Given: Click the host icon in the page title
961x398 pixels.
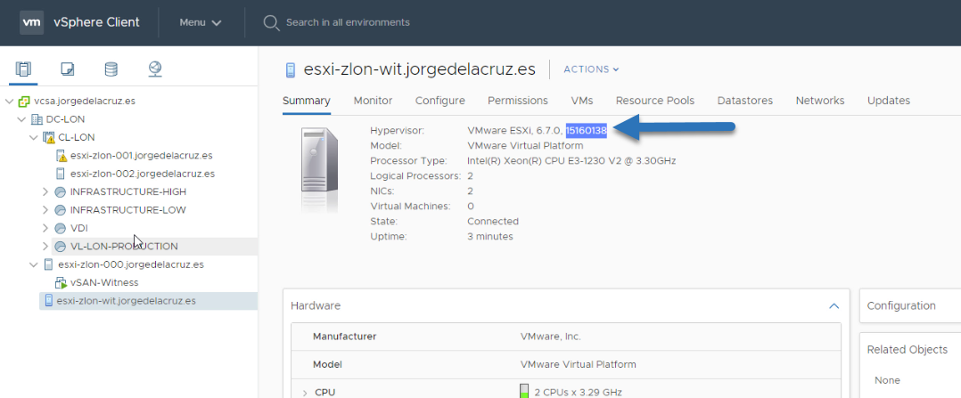Looking at the screenshot, I should click(x=291, y=69).
